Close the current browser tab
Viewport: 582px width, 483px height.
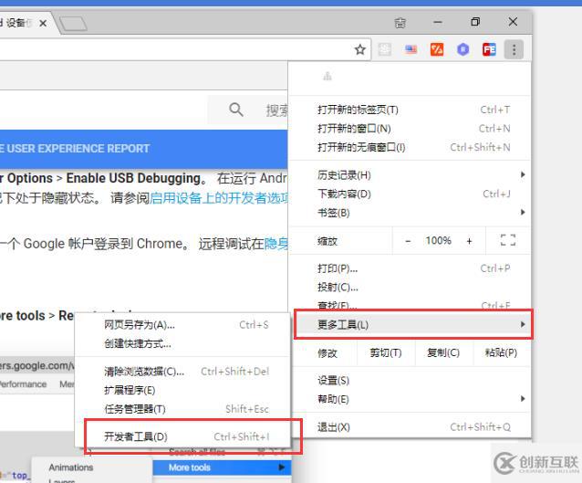(43, 23)
